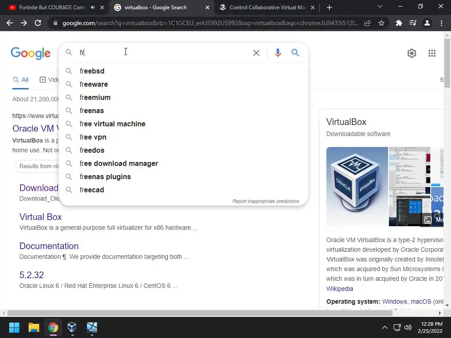The image size is (451, 338).
Task: Reload the current page
Action: click(x=38, y=23)
